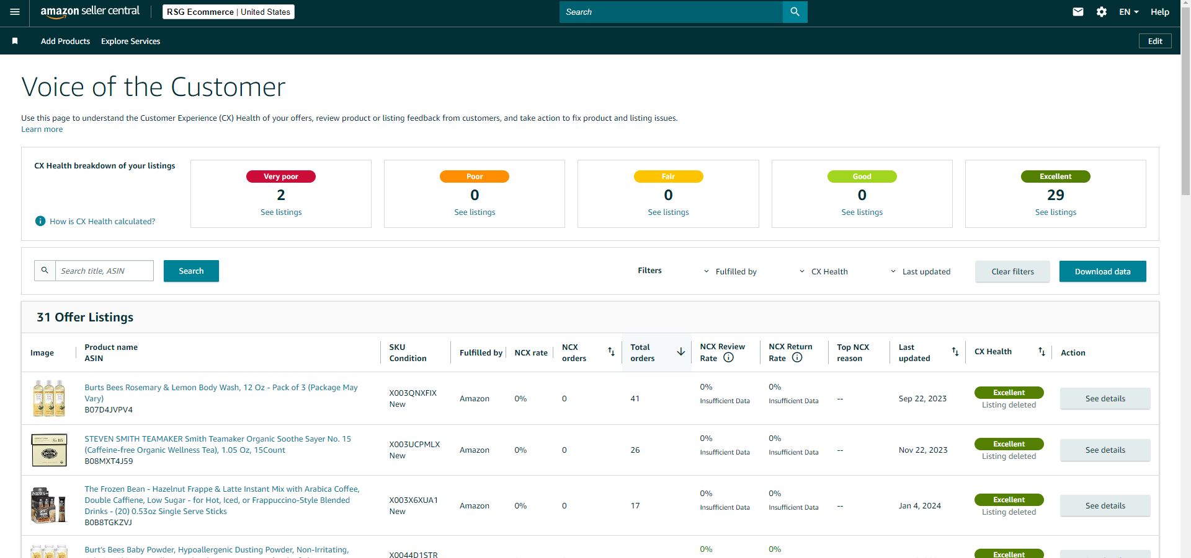Click the Very poor red badge
Viewport: 1191px width, 558px height.
(281, 177)
